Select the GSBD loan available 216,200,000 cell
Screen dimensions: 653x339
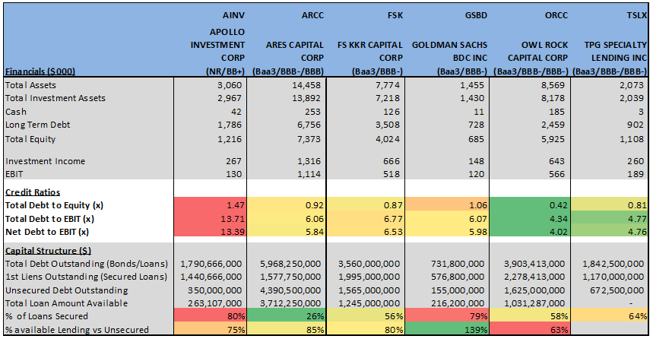tap(458, 303)
